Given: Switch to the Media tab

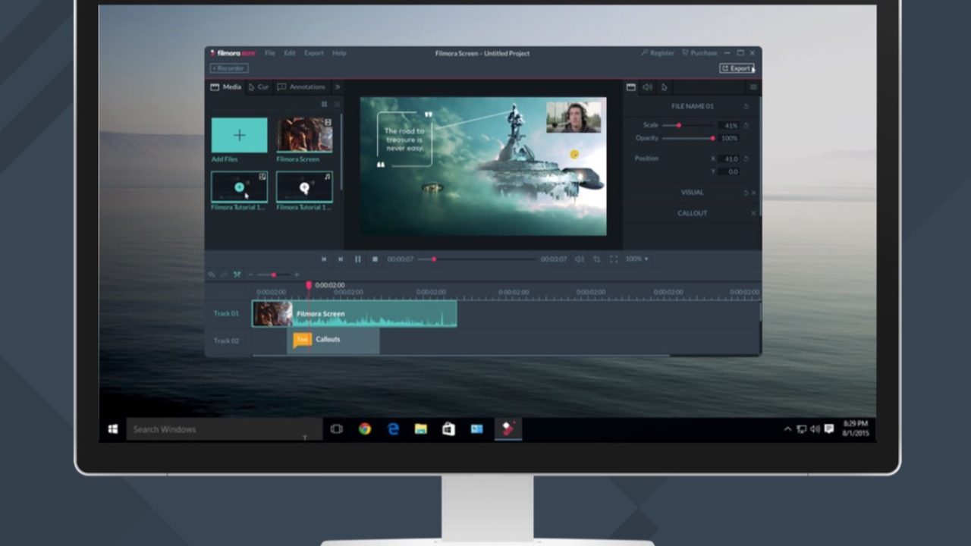Looking at the screenshot, I should 226,87.
